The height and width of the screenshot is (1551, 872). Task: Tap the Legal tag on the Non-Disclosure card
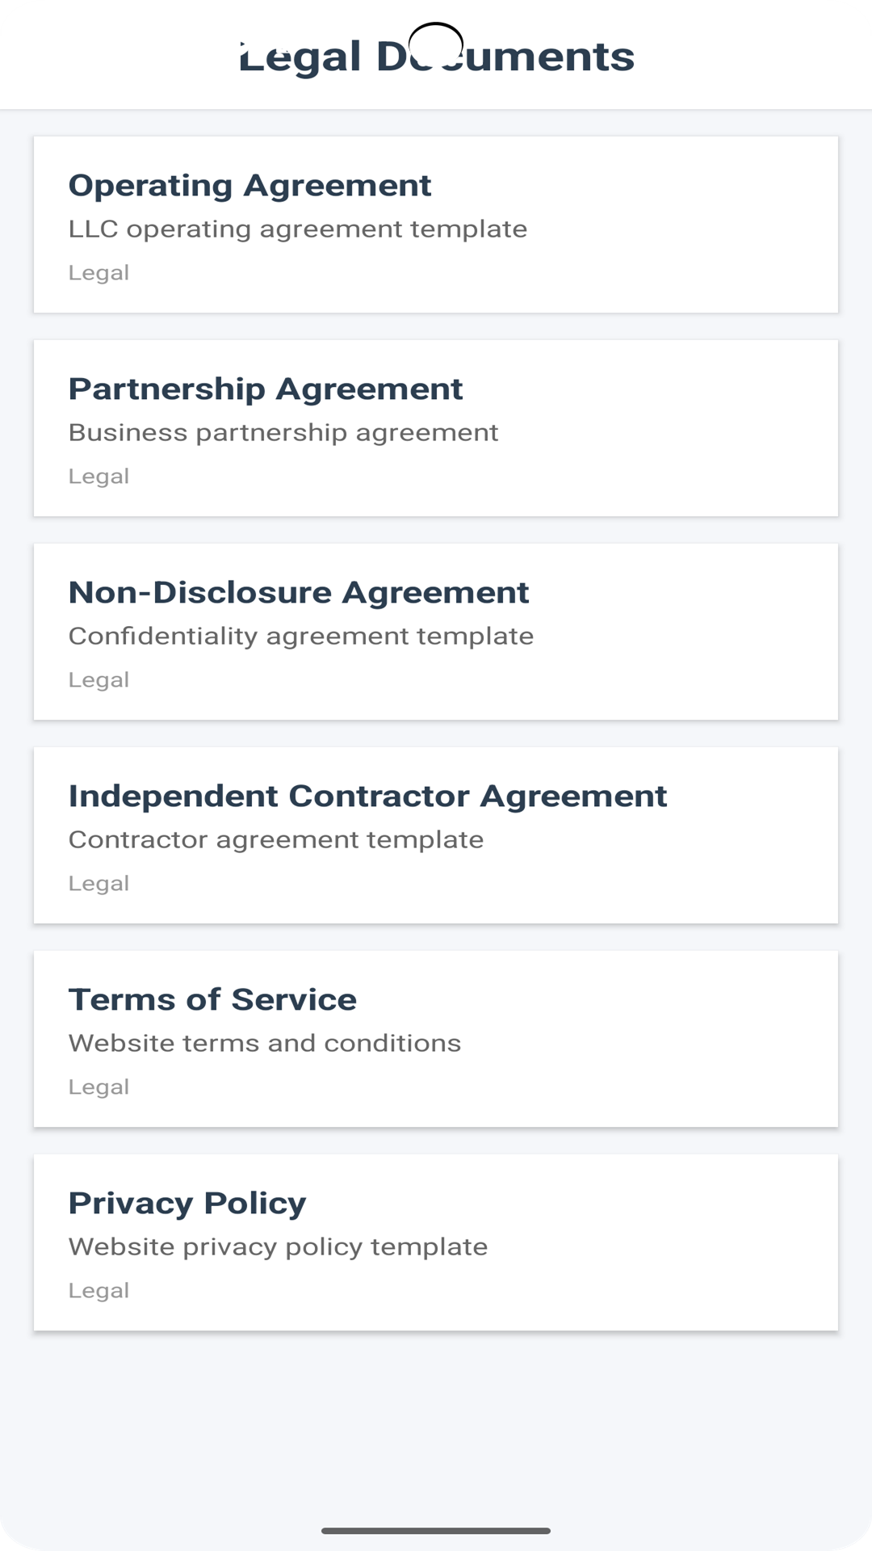pos(99,680)
